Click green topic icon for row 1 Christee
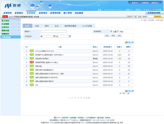 coord(32,51)
